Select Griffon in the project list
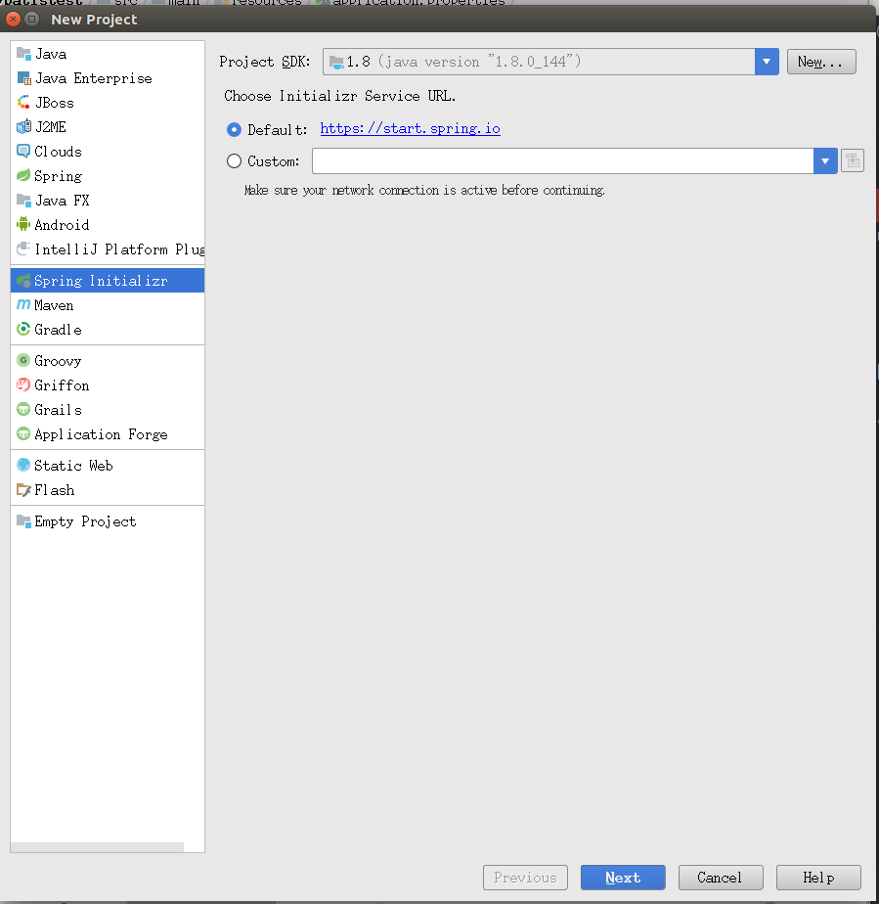Viewport: 879px width, 904px height. tap(62, 385)
